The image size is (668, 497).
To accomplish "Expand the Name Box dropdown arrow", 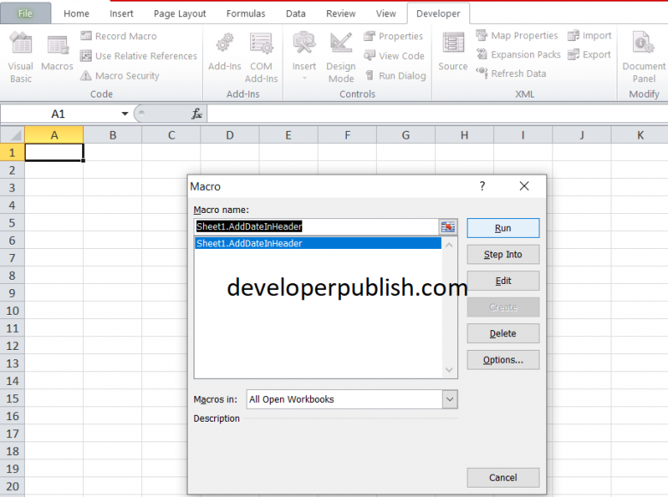I will 125,114.
